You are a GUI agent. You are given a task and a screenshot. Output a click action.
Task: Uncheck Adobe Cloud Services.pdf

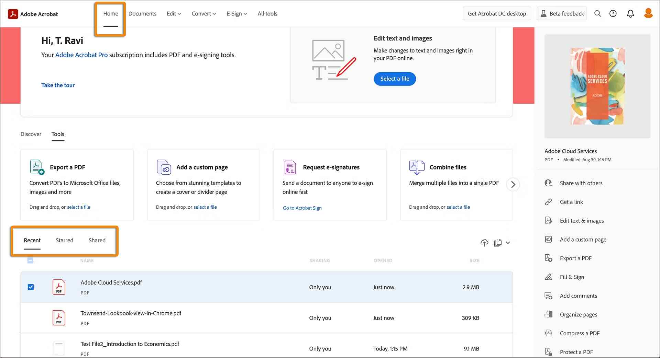[31, 287]
